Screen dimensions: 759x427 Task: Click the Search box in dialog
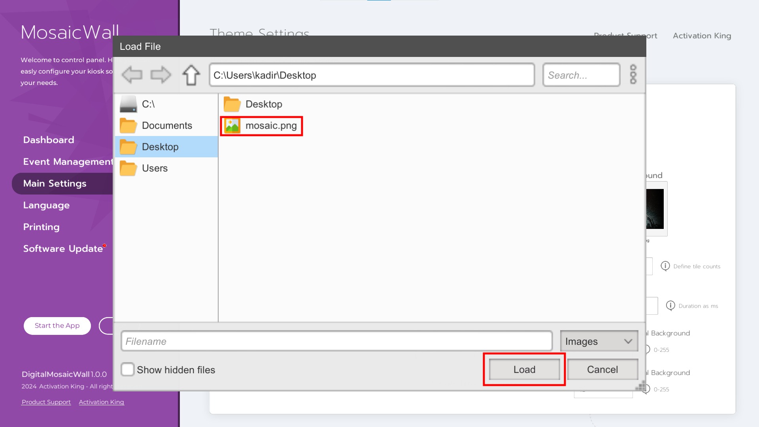pos(581,75)
